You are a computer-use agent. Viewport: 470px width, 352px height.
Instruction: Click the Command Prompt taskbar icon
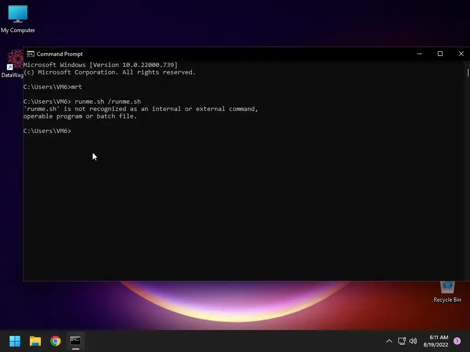[x=76, y=341]
